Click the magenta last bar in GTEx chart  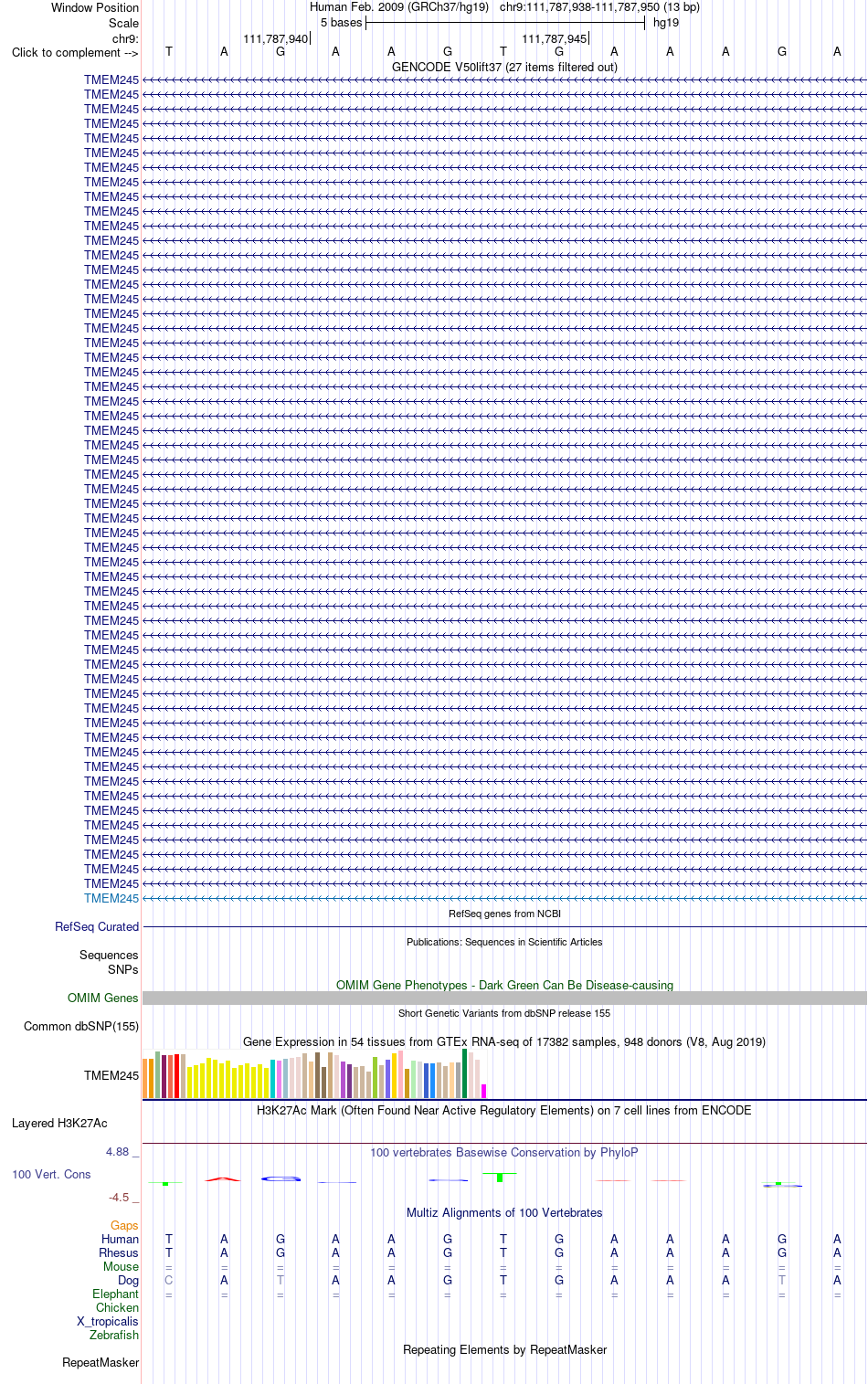click(484, 1091)
